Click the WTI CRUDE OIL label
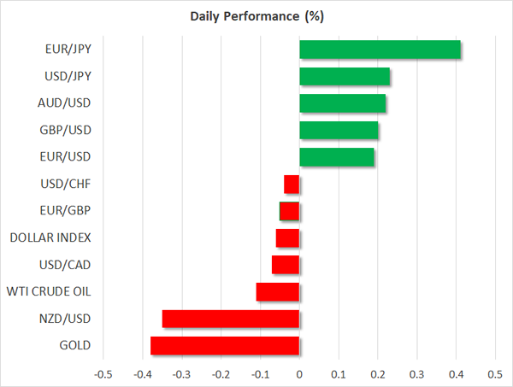The height and width of the screenshot is (387, 513). click(48, 292)
